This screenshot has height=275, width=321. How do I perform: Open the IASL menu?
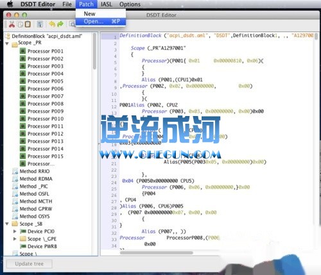coord(107,4)
